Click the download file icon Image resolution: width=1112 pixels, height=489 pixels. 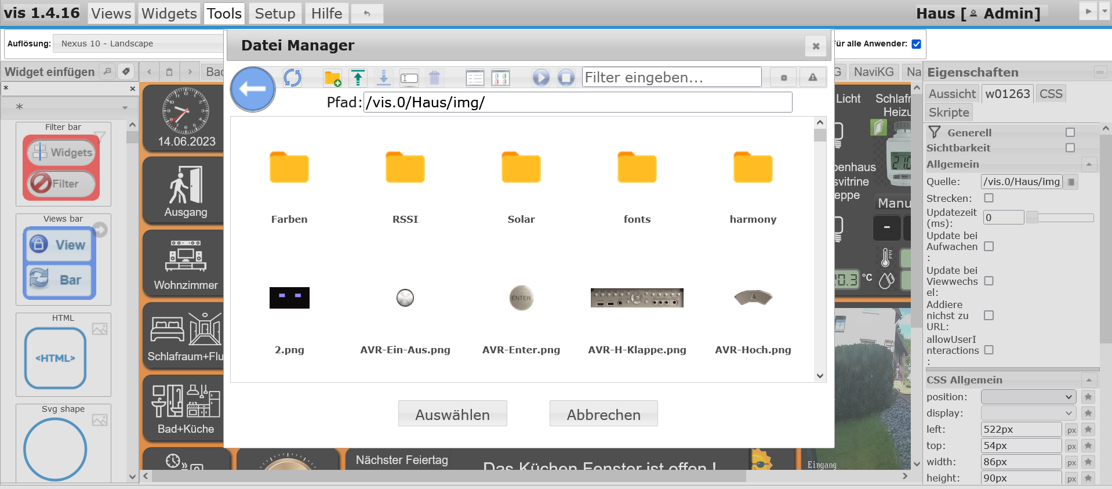tap(383, 78)
